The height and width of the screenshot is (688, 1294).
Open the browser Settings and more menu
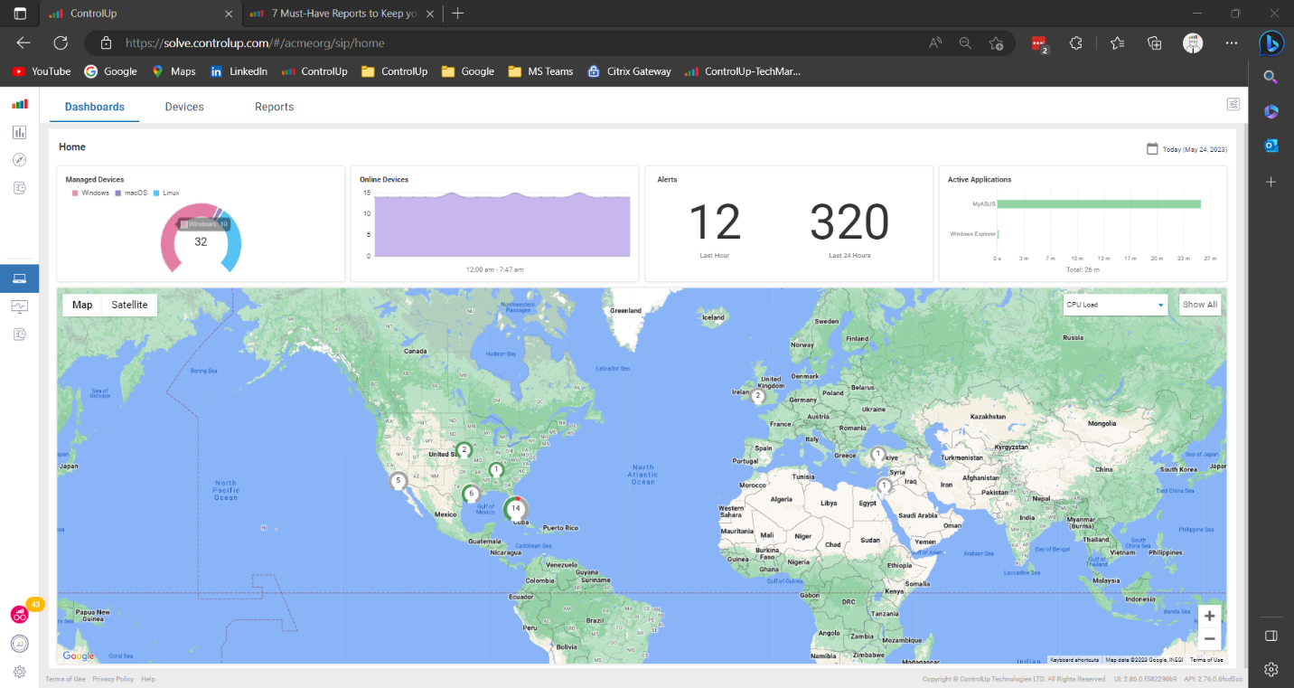click(x=1232, y=42)
